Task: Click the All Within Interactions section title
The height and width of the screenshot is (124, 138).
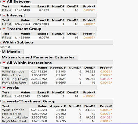Action: point(29,63)
